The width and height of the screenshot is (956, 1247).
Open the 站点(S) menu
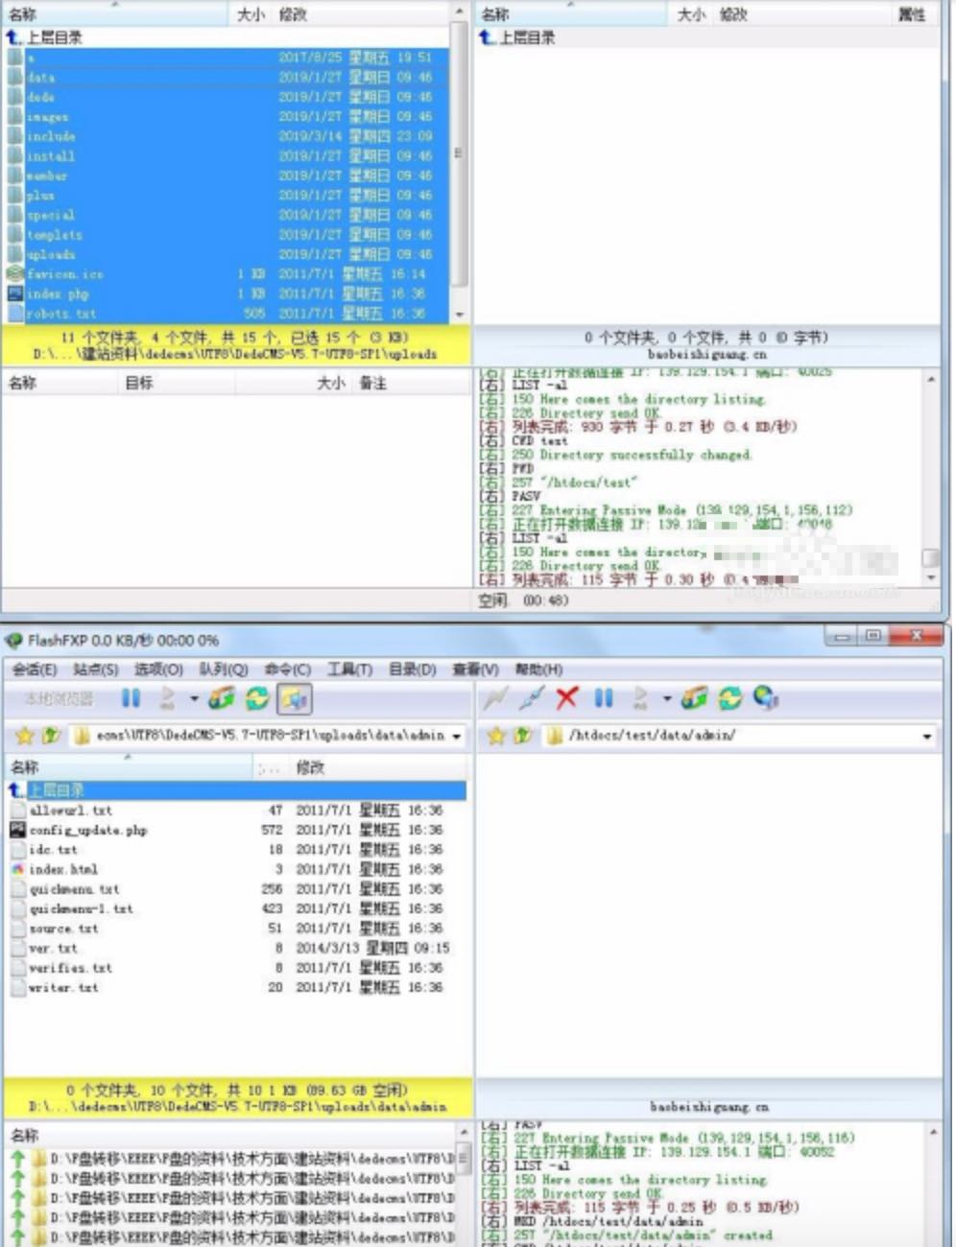(95, 669)
